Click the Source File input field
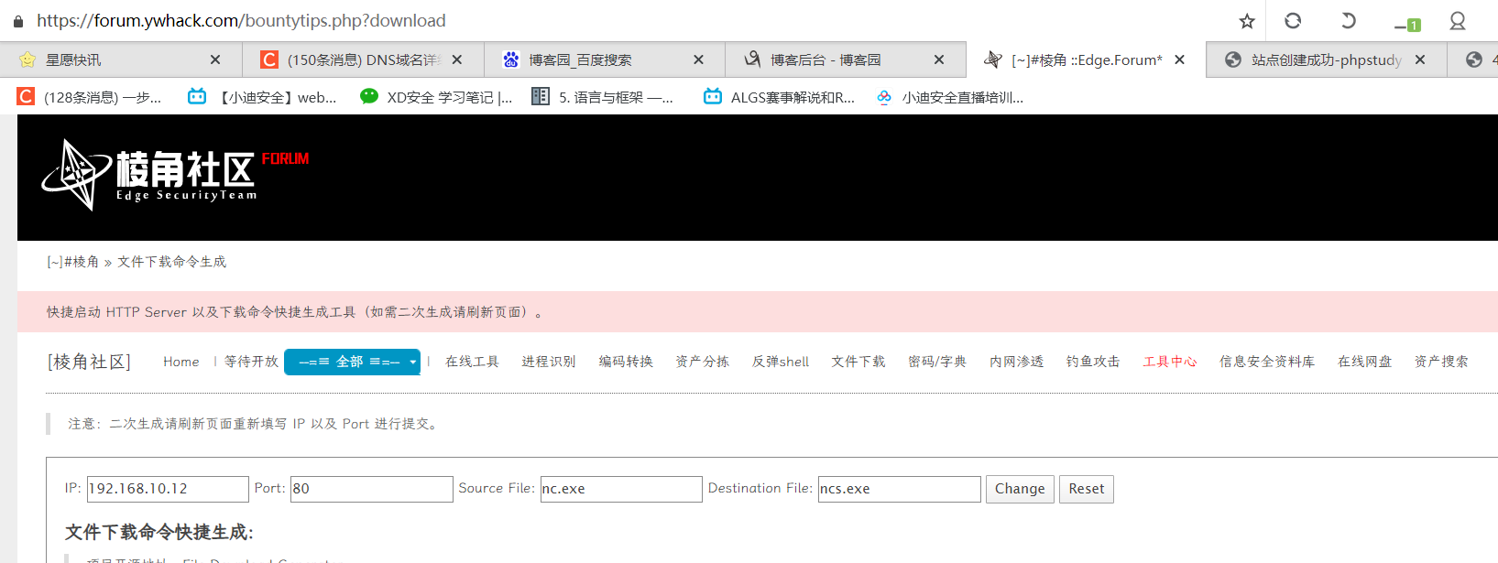 point(621,489)
